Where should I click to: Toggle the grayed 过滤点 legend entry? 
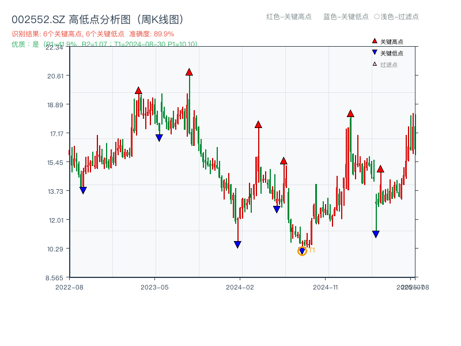pos(388,63)
